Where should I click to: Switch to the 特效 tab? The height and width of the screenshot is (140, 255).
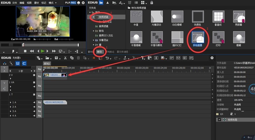pos(100,51)
